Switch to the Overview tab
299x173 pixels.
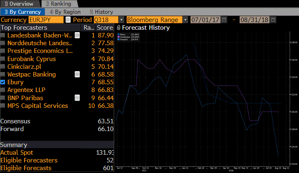tap(19, 4)
